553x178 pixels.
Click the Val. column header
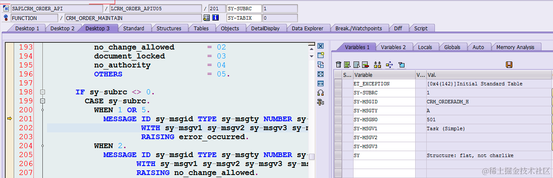[x=489, y=75]
